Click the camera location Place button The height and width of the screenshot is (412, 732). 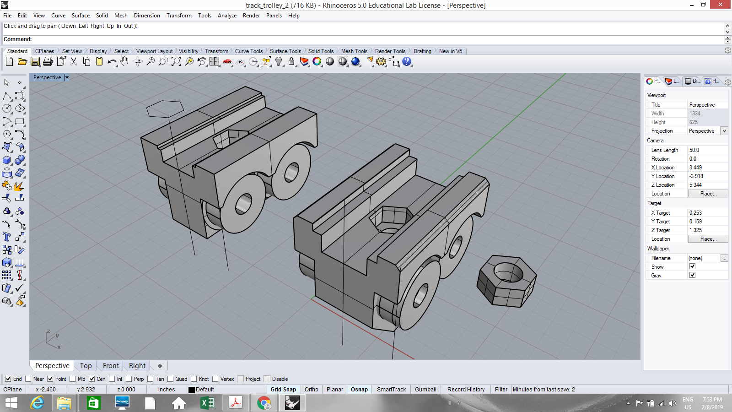click(708, 194)
